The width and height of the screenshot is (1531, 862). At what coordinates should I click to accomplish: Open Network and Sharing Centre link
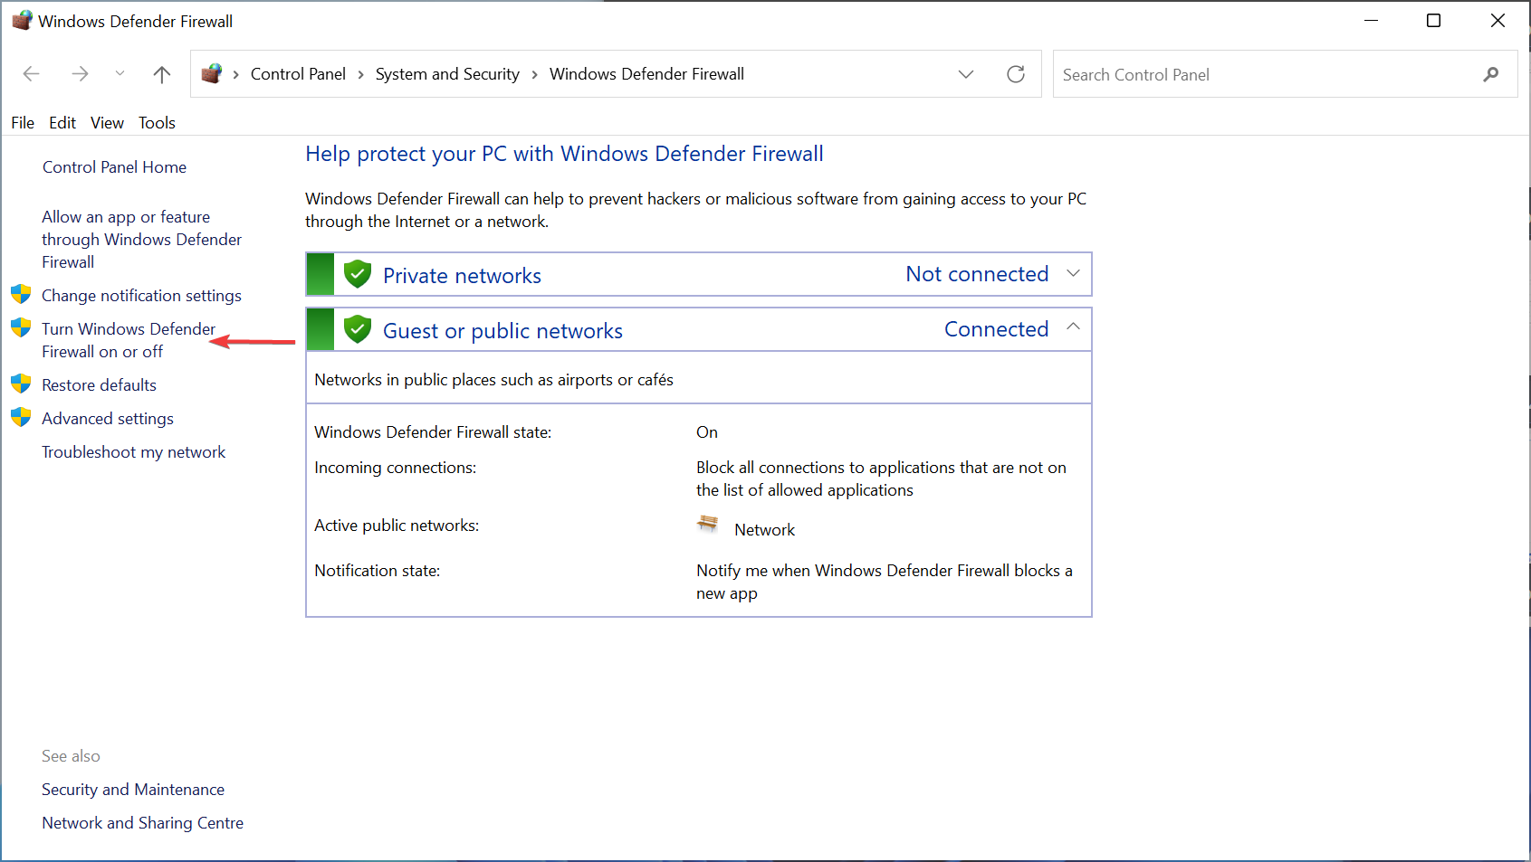coord(142,823)
